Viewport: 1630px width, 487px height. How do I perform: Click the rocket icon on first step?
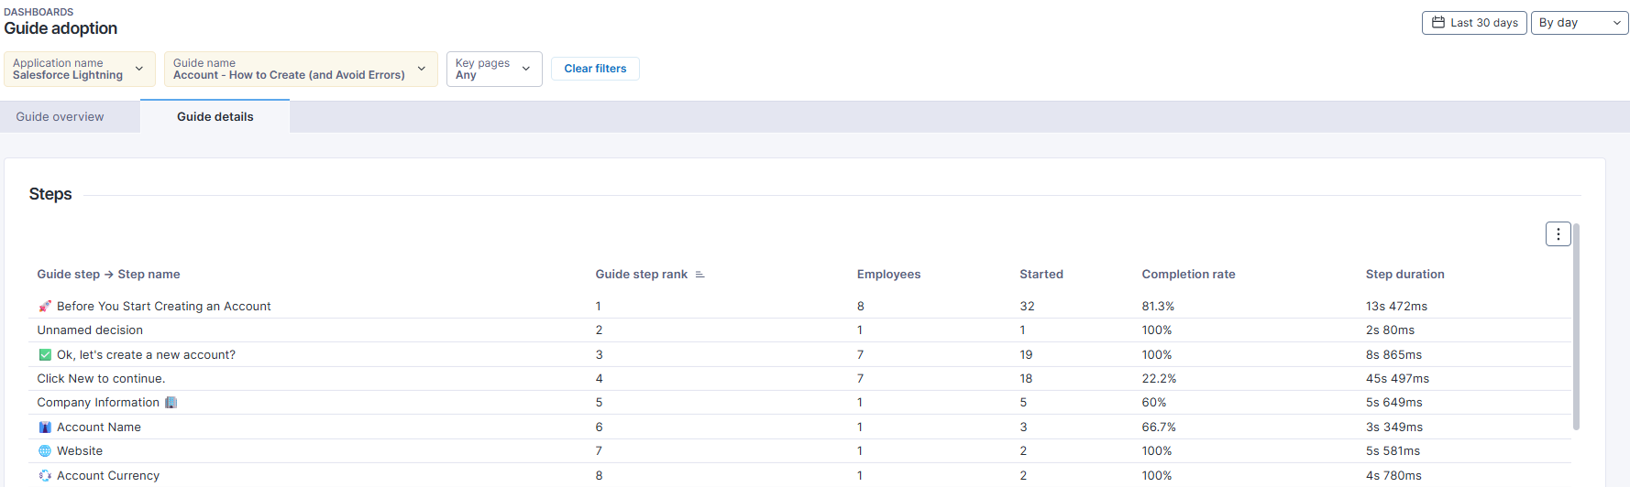tap(45, 307)
